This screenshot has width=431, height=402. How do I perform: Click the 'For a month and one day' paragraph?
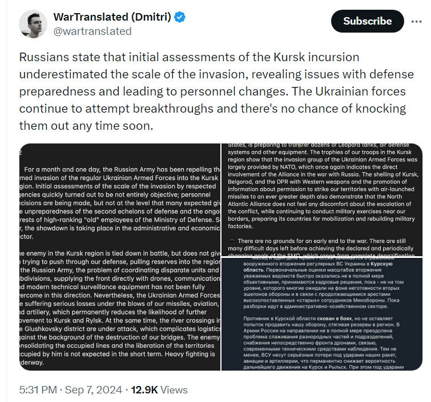[x=120, y=203]
